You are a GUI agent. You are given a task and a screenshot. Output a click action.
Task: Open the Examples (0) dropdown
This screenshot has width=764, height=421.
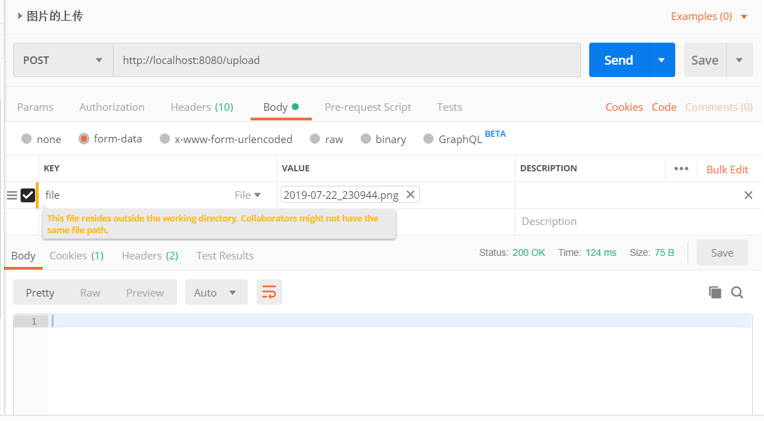tap(709, 17)
